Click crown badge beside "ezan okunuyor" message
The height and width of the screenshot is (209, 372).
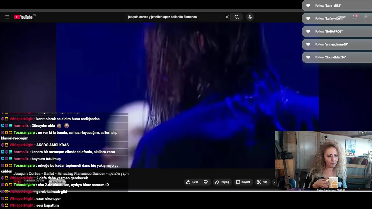point(6,199)
